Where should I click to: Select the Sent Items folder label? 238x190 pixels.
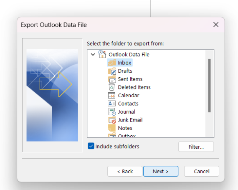(x=130, y=79)
